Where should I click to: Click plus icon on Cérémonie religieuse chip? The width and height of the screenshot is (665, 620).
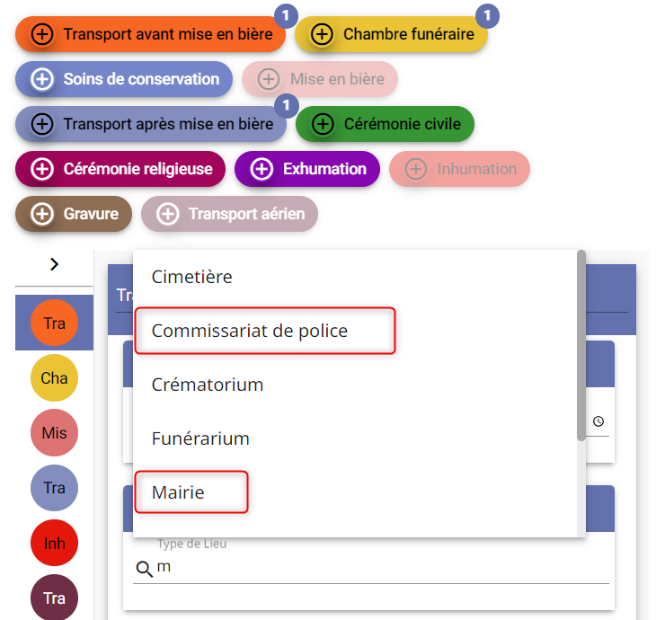(41, 169)
